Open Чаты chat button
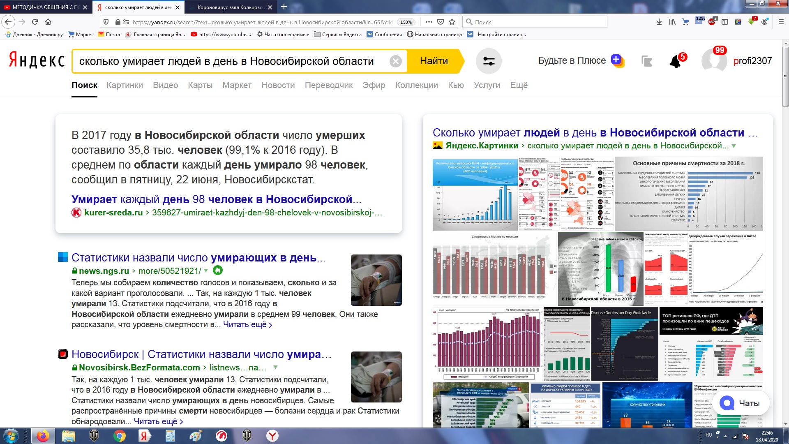The width and height of the screenshot is (789, 444). pyautogui.click(x=741, y=403)
